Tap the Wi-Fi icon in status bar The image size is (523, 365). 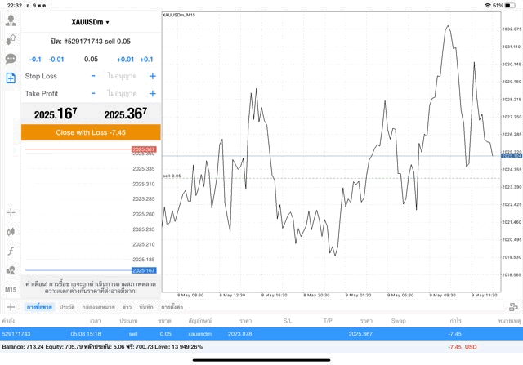click(x=488, y=6)
